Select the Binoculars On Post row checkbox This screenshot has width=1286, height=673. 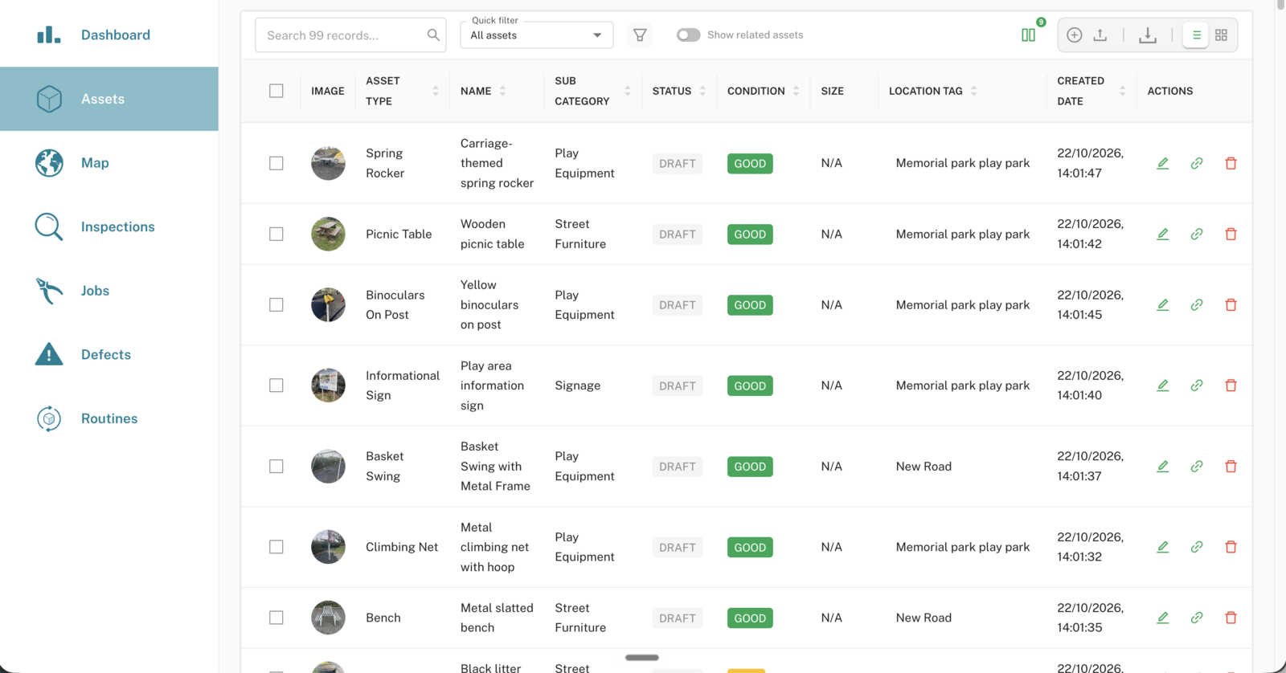tap(276, 305)
